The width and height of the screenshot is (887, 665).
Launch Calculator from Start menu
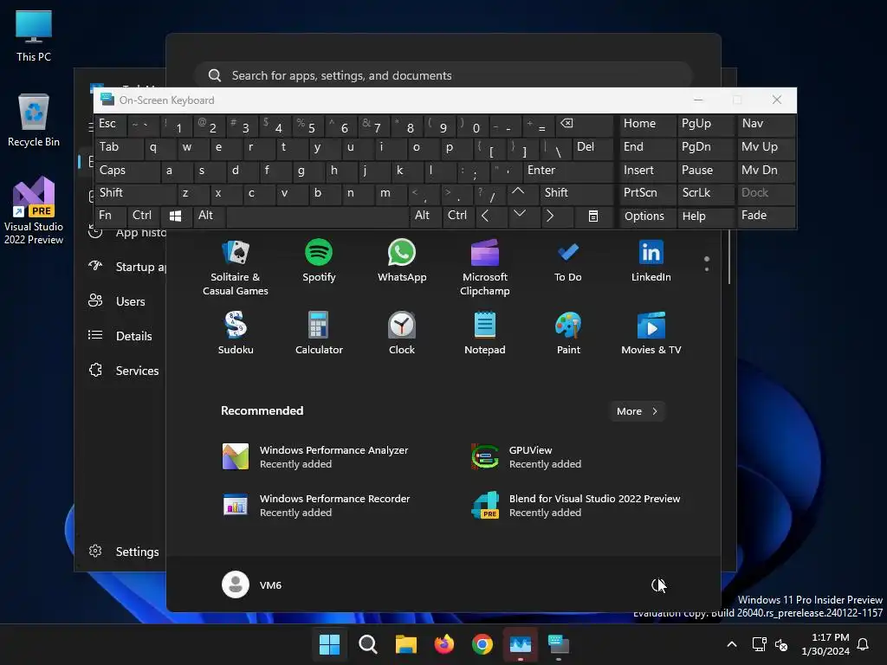[x=319, y=333]
